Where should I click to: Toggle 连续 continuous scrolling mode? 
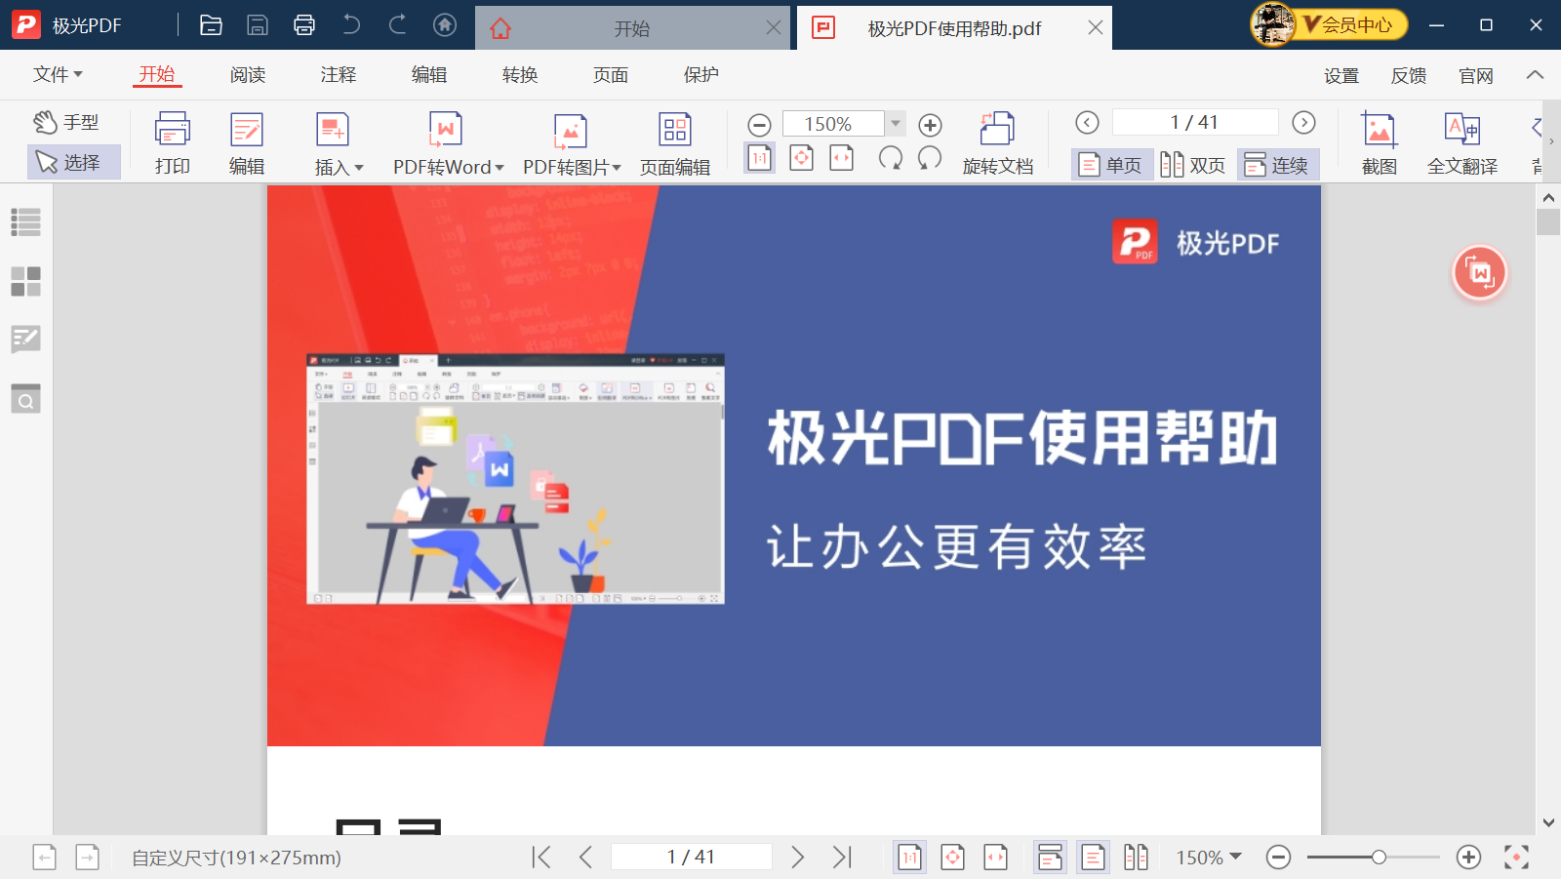click(1277, 165)
